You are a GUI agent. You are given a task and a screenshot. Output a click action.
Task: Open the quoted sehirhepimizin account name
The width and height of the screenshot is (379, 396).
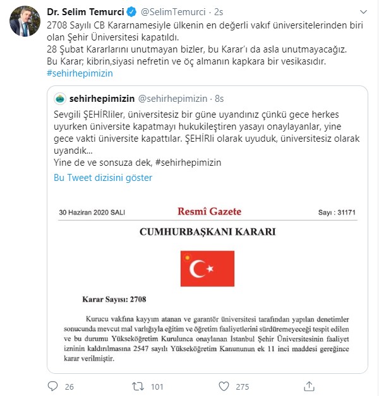pos(101,99)
